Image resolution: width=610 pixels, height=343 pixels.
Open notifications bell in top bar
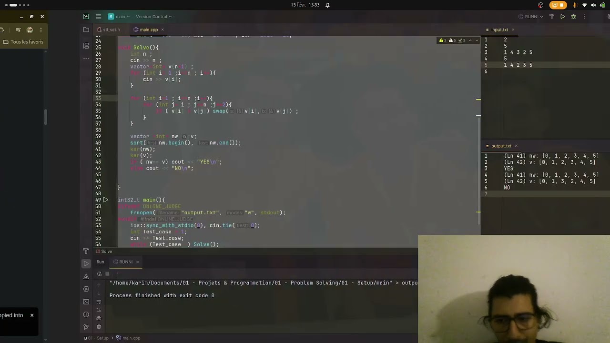click(327, 5)
